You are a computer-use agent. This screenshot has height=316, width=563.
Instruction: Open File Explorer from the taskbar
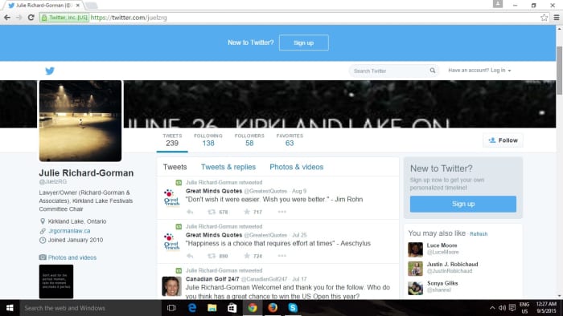tap(212, 308)
